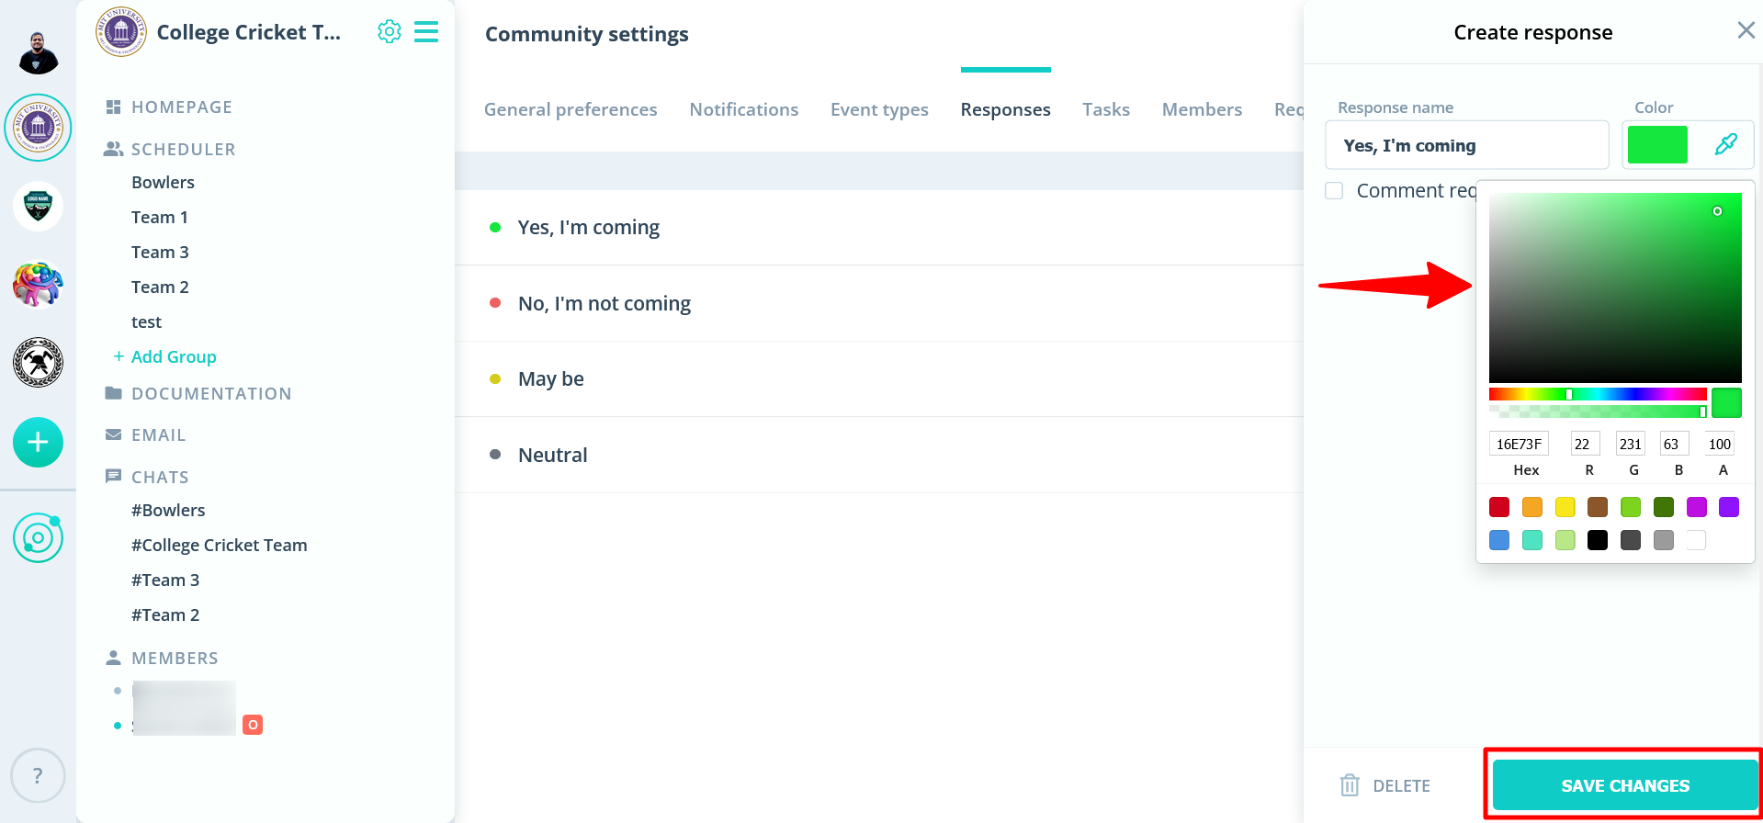
Task: Click the Documentation folder icon
Action: [x=114, y=393]
